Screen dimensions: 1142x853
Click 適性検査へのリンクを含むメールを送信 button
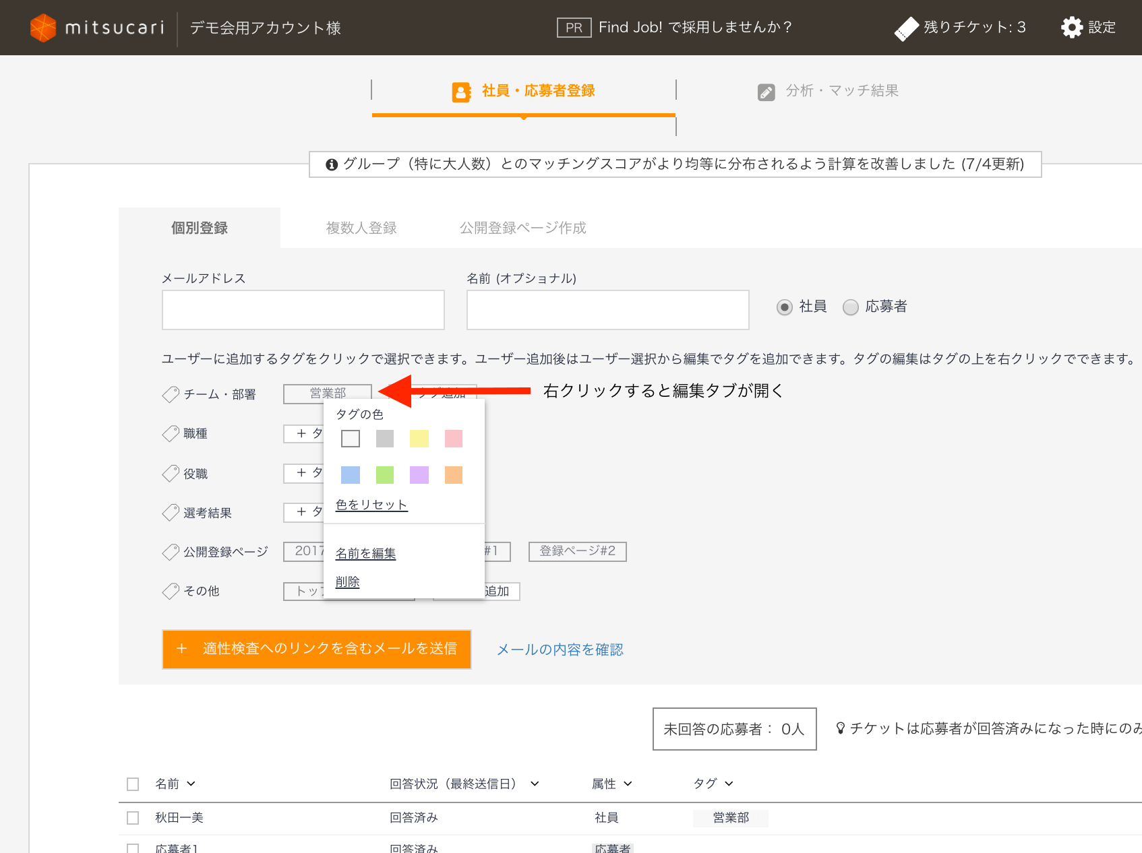click(316, 649)
